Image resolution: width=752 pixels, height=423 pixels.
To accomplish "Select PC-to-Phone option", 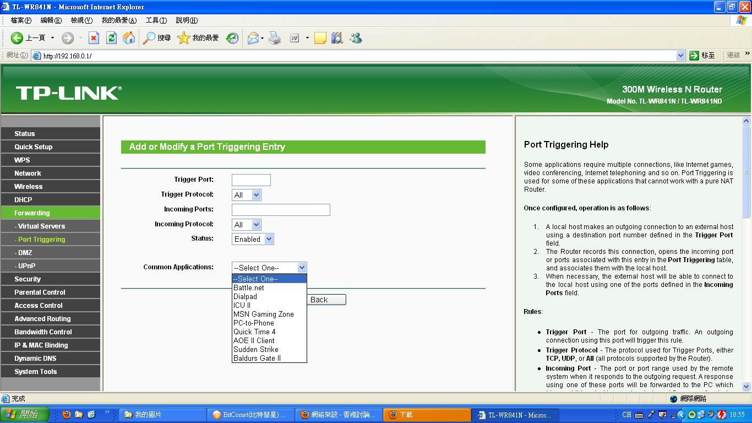I will coord(269,323).
